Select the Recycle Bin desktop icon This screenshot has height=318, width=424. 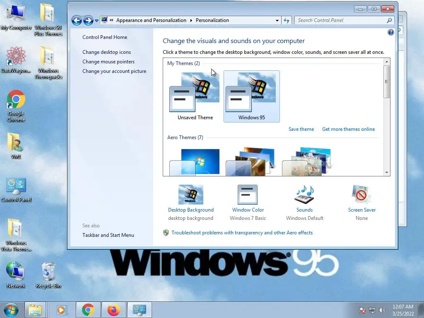[x=48, y=275]
